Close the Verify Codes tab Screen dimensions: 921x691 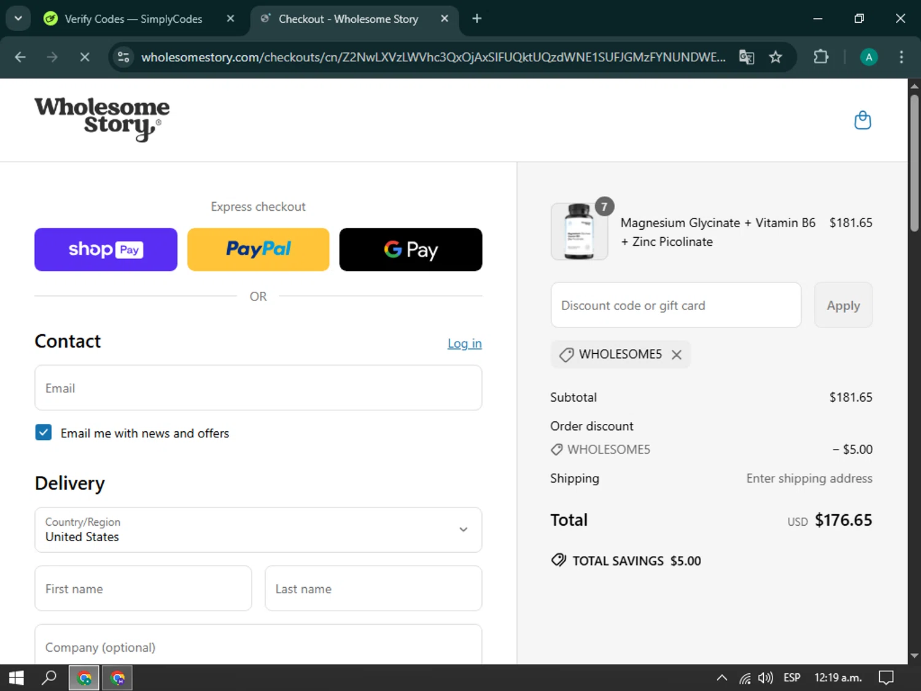pyautogui.click(x=230, y=18)
